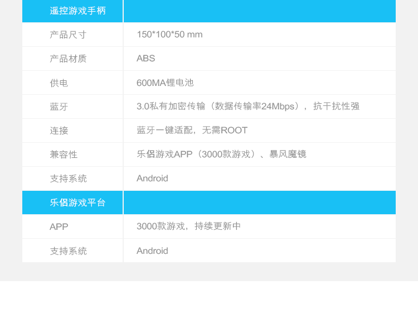Click Android value below 暴风魔镜 row

[x=152, y=178]
